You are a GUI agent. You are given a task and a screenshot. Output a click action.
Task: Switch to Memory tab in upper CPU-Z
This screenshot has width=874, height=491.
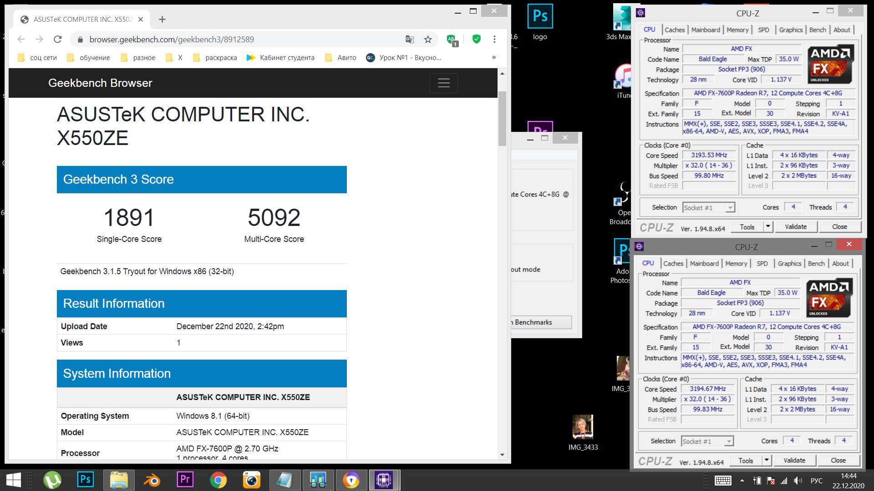(737, 30)
